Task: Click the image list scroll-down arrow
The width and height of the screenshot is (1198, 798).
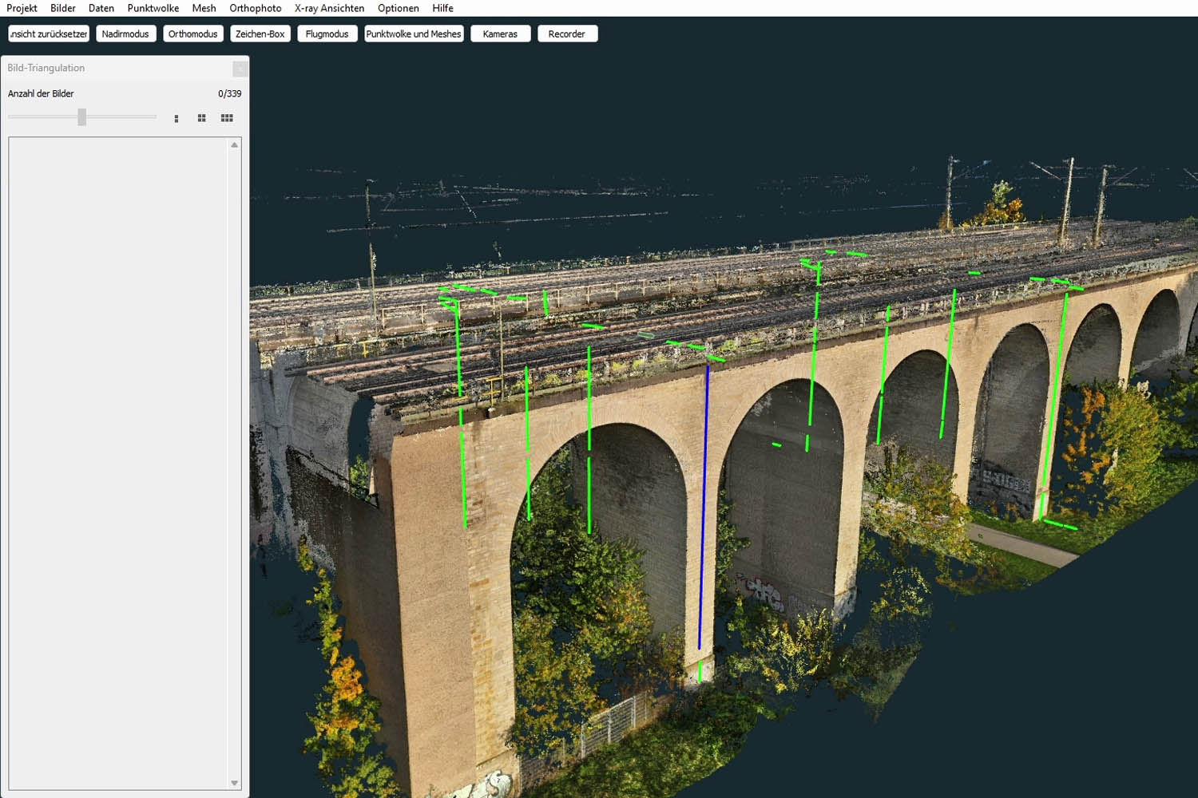Action: pos(234,783)
